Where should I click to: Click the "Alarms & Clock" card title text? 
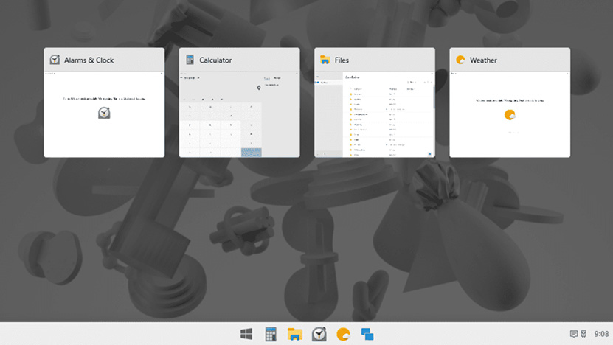pyautogui.click(x=89, y=60)
